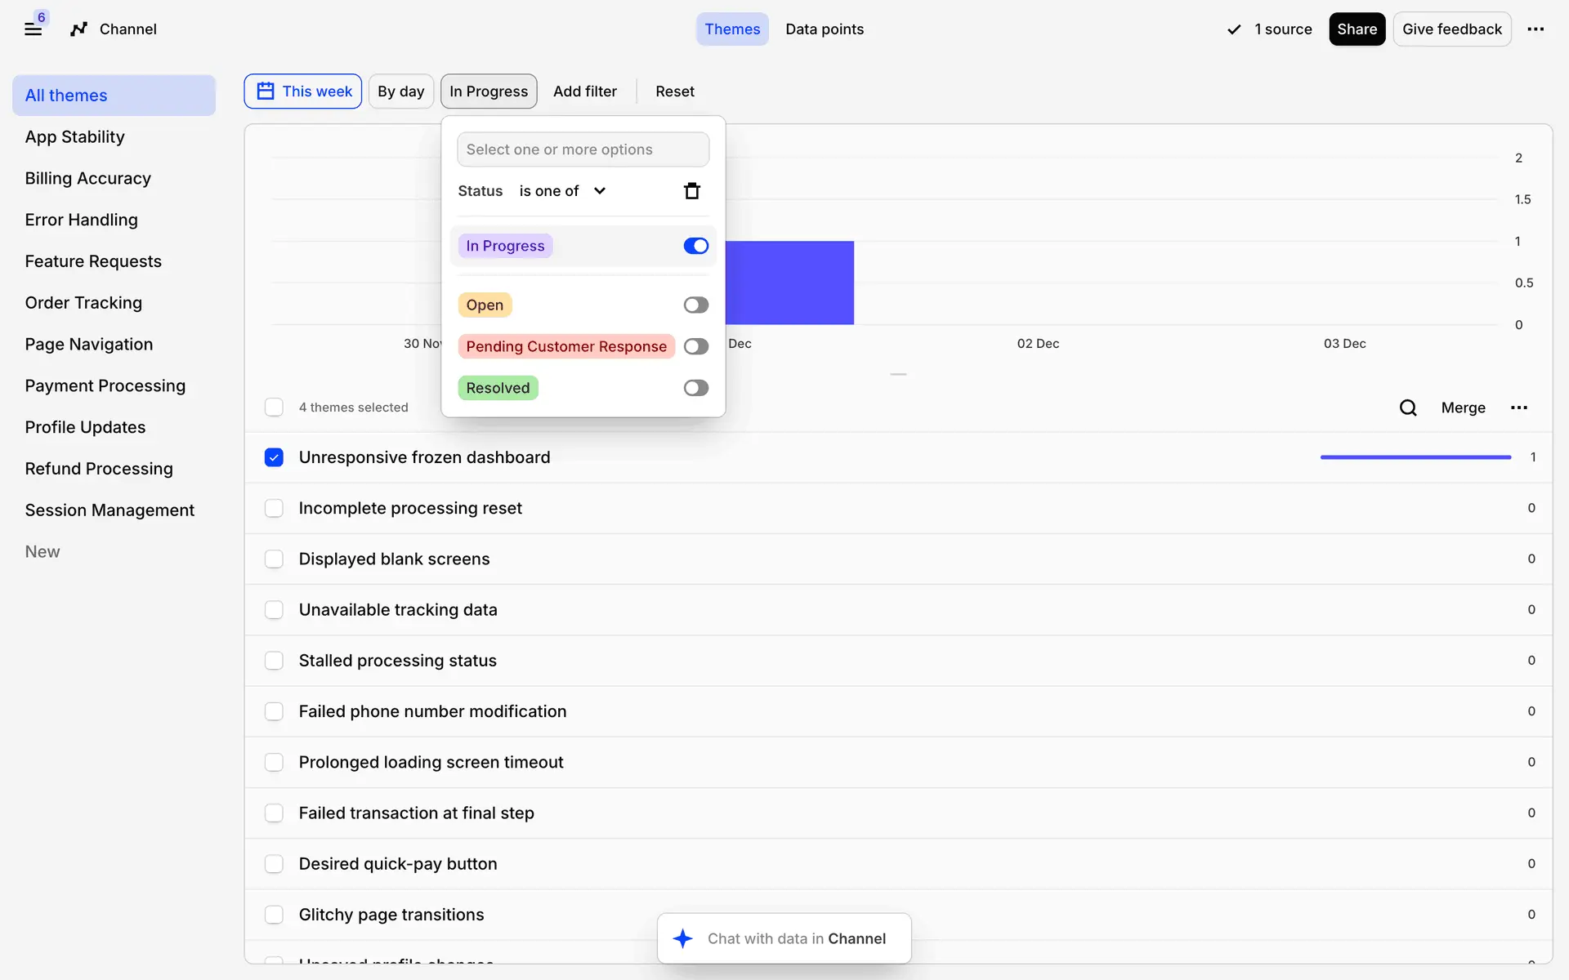The image size is (1569, 980).
Task: Uncheck the Unresponsive frozen dashboard checkbox
Action: pyautogui.click(x=274, y=457)
